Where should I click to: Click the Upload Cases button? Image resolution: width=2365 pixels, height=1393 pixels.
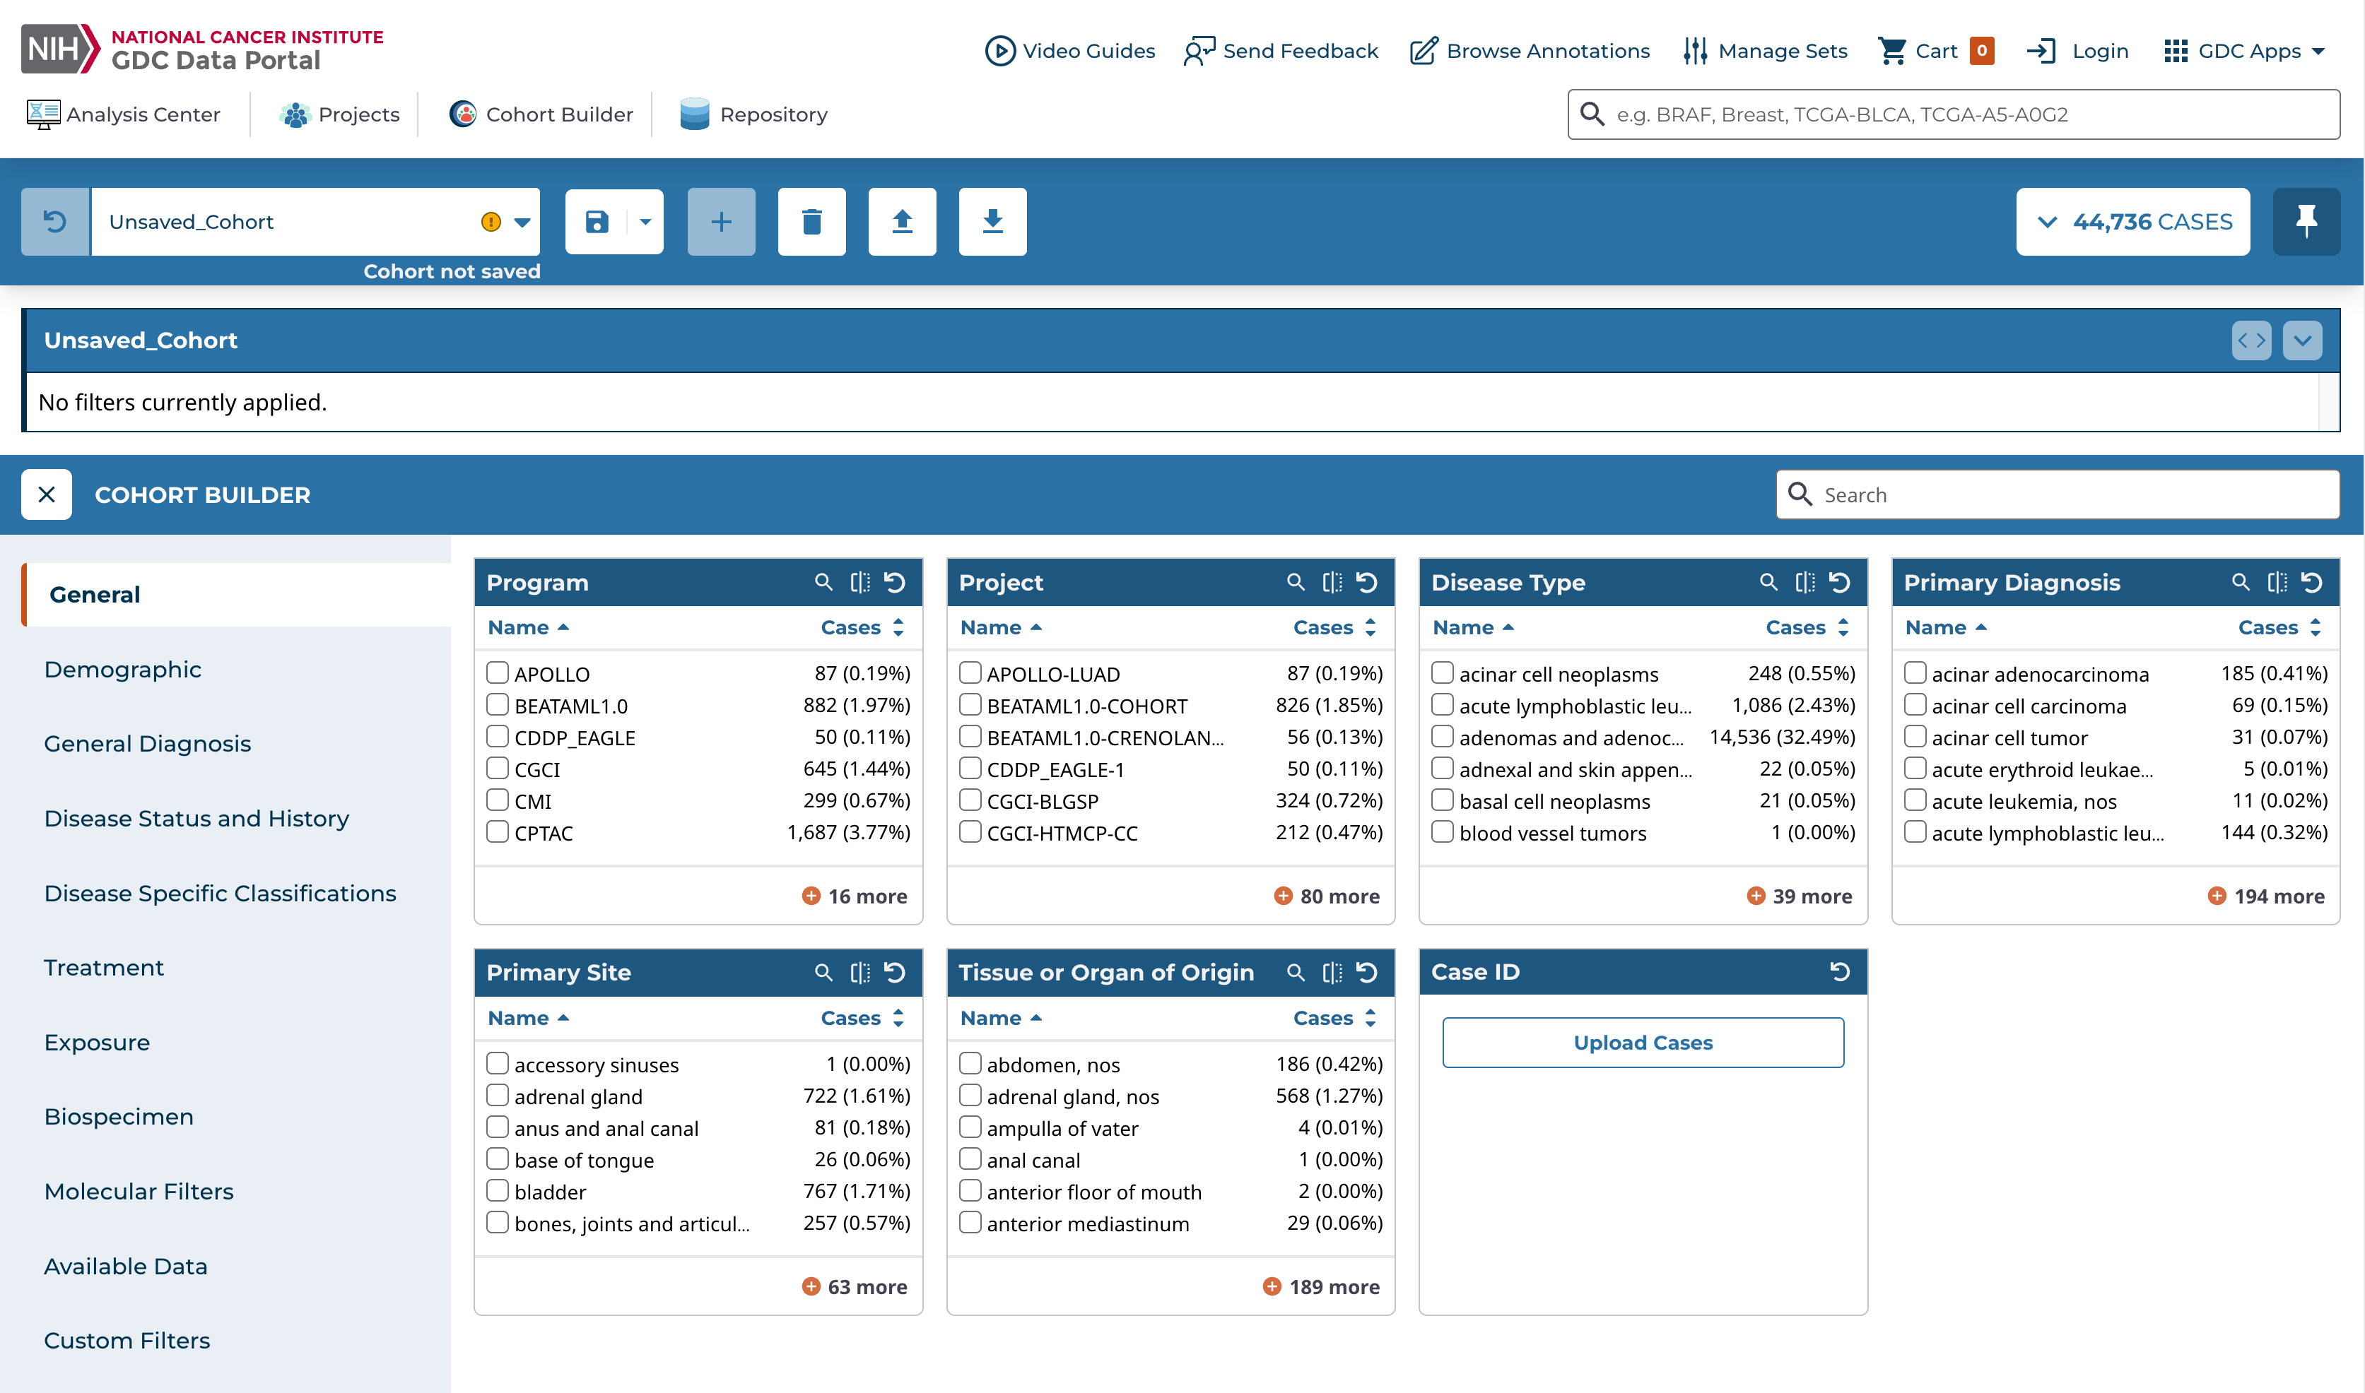1642,1042
